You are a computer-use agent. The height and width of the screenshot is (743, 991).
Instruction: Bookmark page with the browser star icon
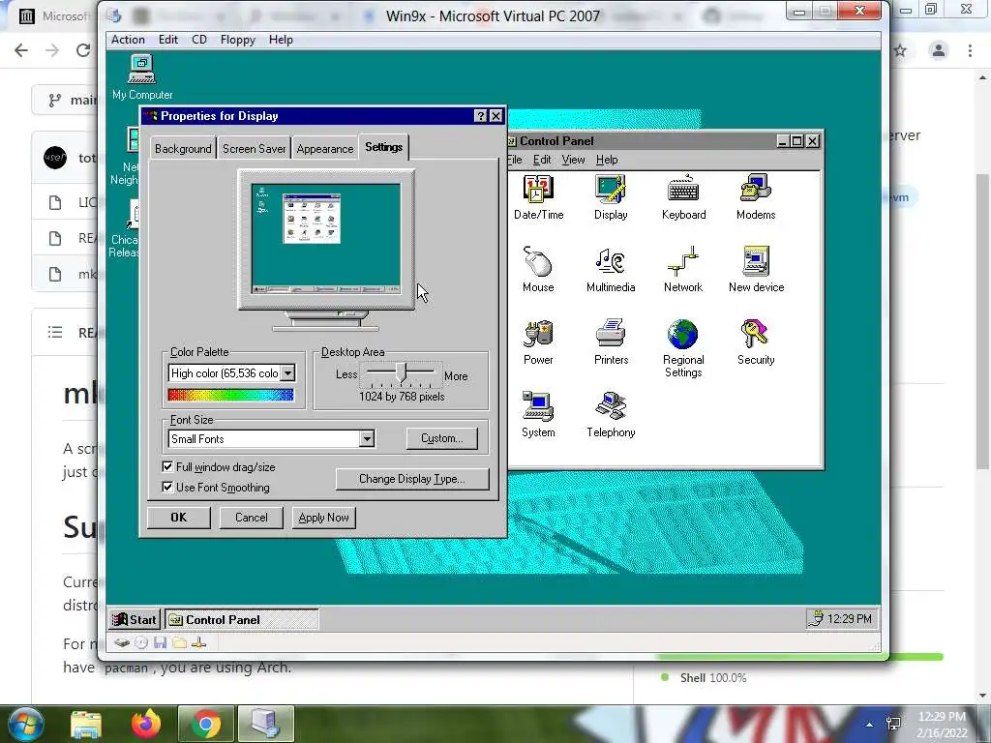900,50
